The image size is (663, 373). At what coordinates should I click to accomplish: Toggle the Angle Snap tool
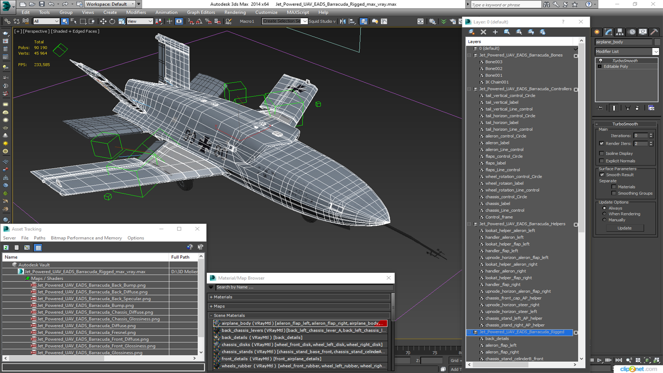point(199,21)
